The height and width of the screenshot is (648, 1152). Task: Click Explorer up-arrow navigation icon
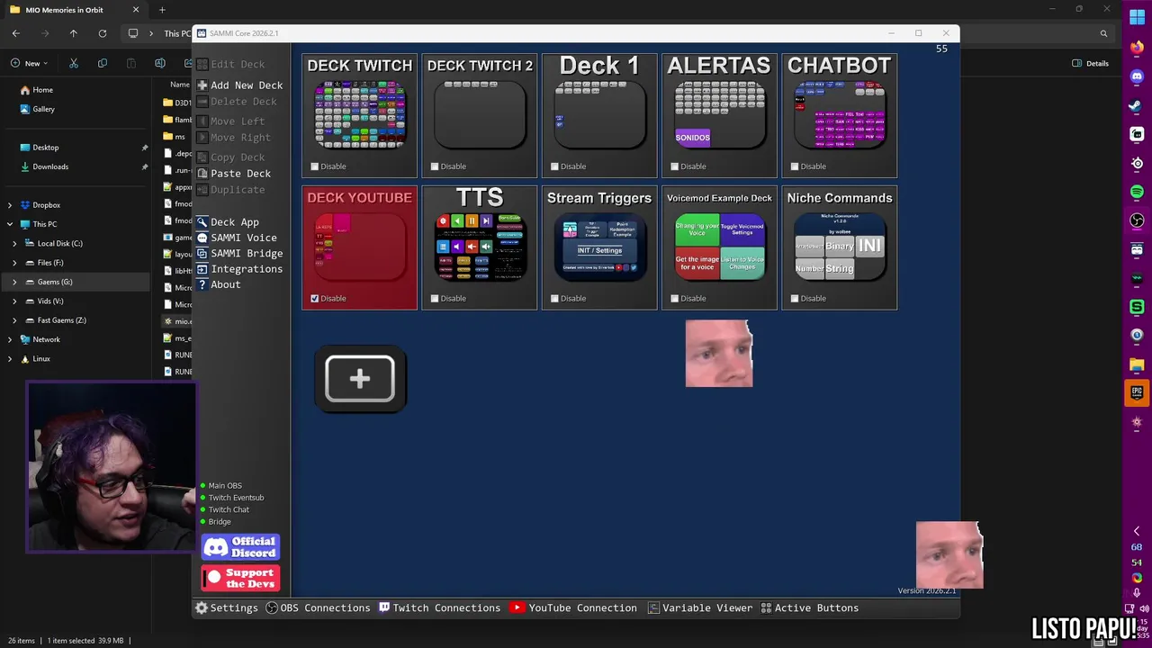click(x=74, y=33)
